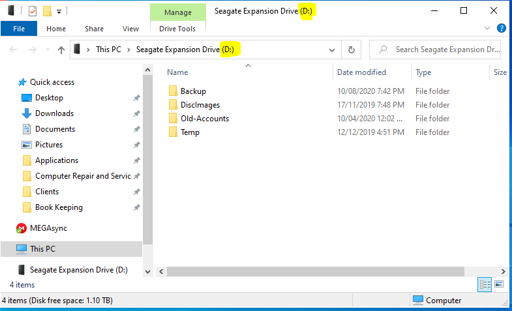Select the Backup folder

(193, 91)
